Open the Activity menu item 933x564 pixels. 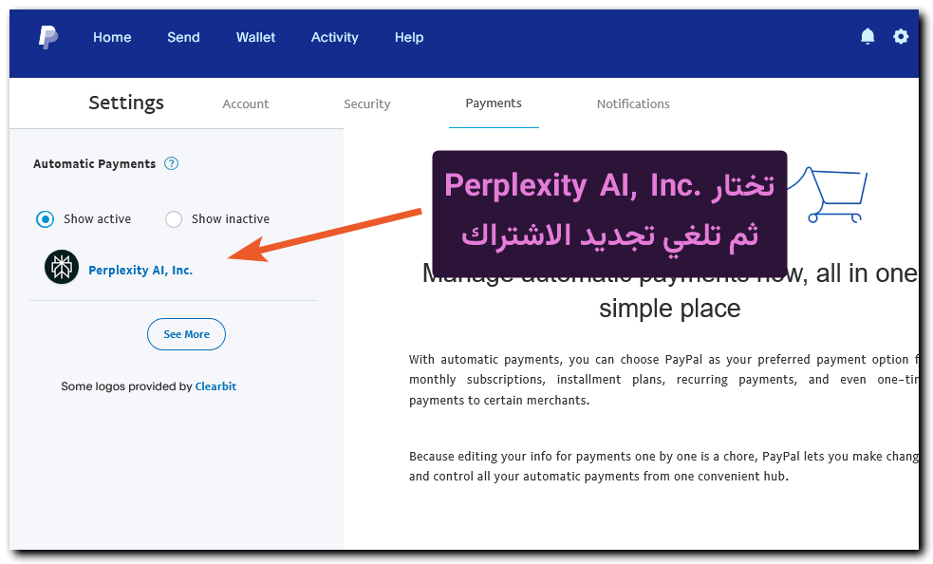pyautogui.click(x=334, y=38)
